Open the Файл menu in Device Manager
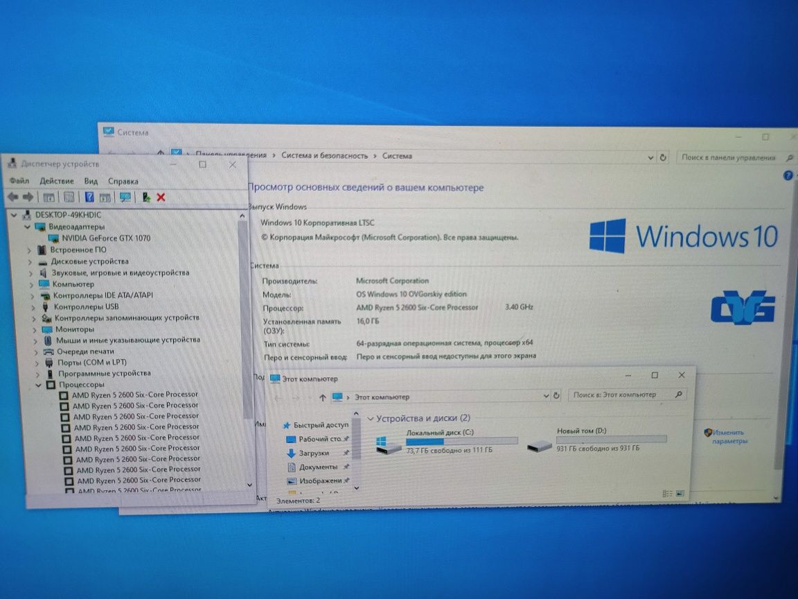Screen dimensions: 798x599 pyautogui.click(x=19, y=181)
